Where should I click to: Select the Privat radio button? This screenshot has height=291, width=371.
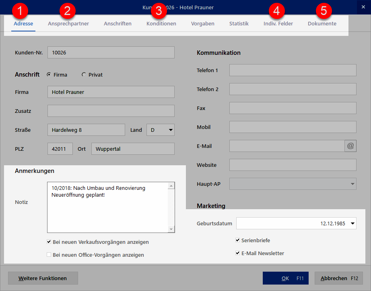click(84, 75)
